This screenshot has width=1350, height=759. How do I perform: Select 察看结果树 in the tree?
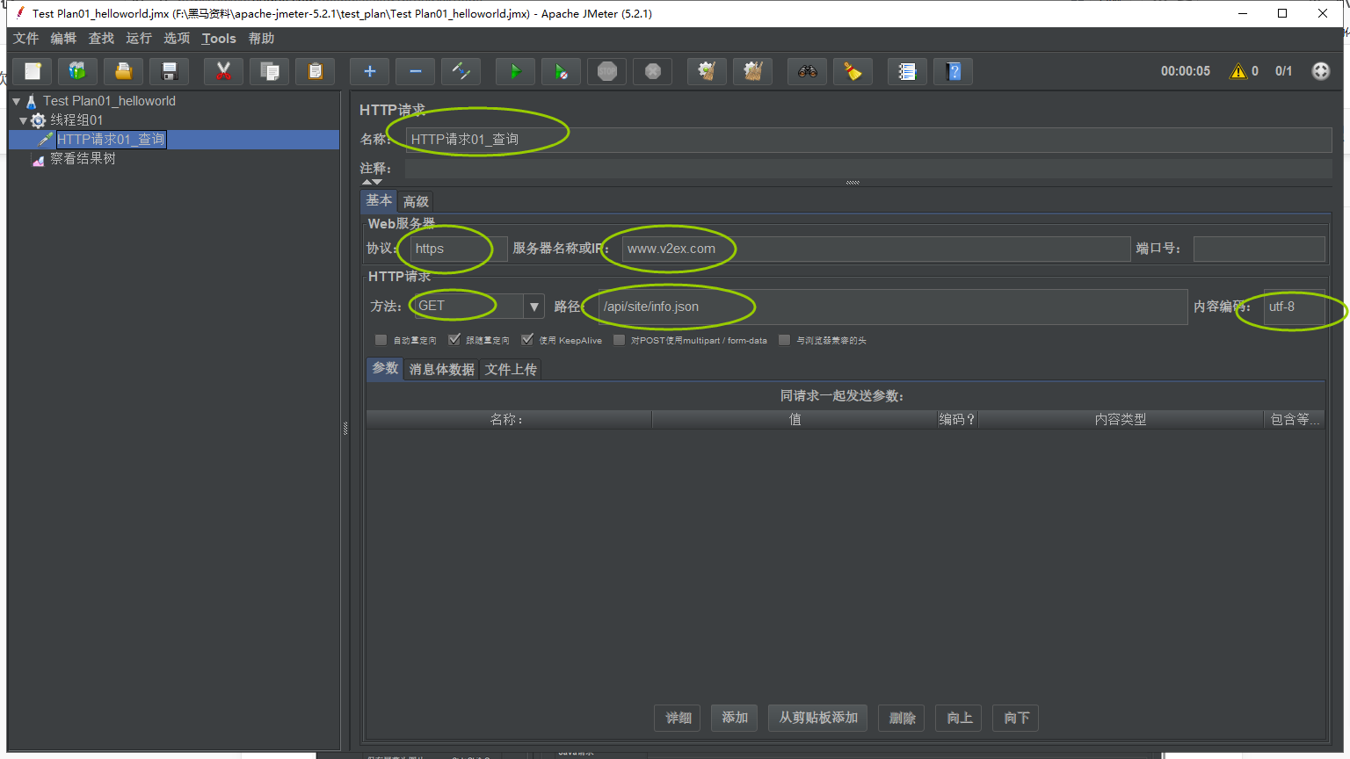[x=83, y=159]
